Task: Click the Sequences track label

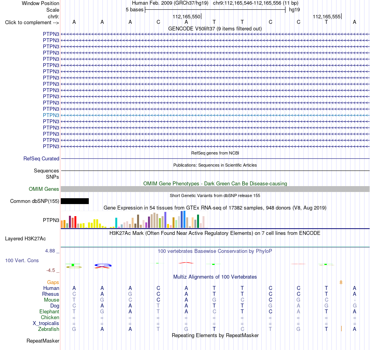Action: 46,171
